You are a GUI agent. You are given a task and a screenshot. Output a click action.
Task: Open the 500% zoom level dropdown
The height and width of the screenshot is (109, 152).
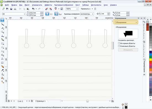pos(72,9)
